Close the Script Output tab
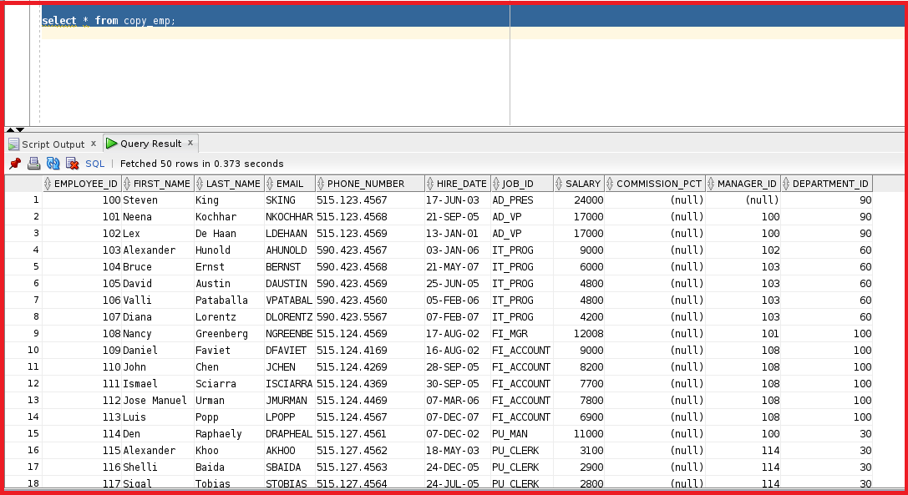The width and height of the screenshot is (908, 495). pyautogui.click(x=94, y=144)
